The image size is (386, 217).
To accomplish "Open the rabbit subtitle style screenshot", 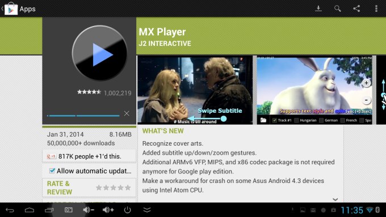I will 314,90.
